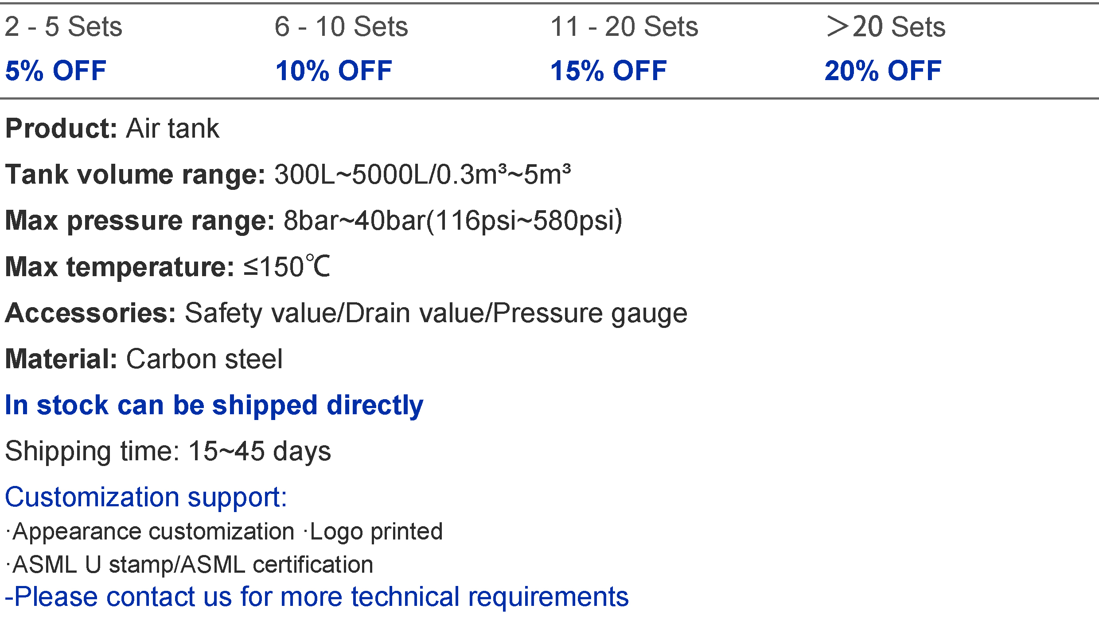Select the '20% OFF' discount text
The width and height of the screenshot is (1099, 632).
pyautogui.click(x=883, y=71)
